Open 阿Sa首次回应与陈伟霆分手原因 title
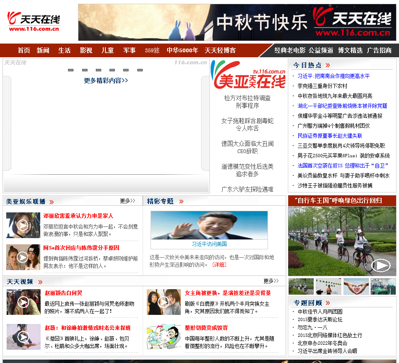 [x=81, y=248]
